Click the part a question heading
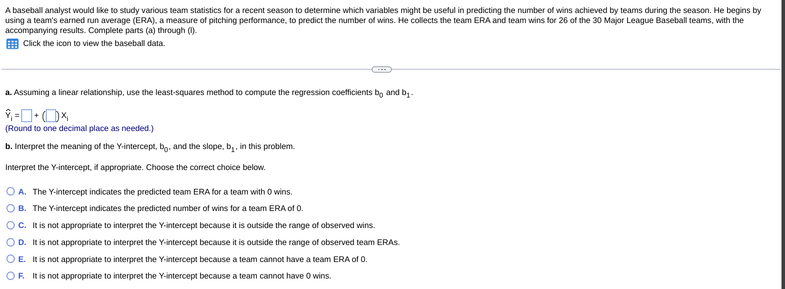 [x=209, y=92]
